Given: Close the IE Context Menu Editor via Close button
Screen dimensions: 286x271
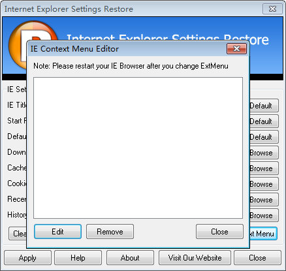Looking at the screenshot, I should (x=219, y=232).
